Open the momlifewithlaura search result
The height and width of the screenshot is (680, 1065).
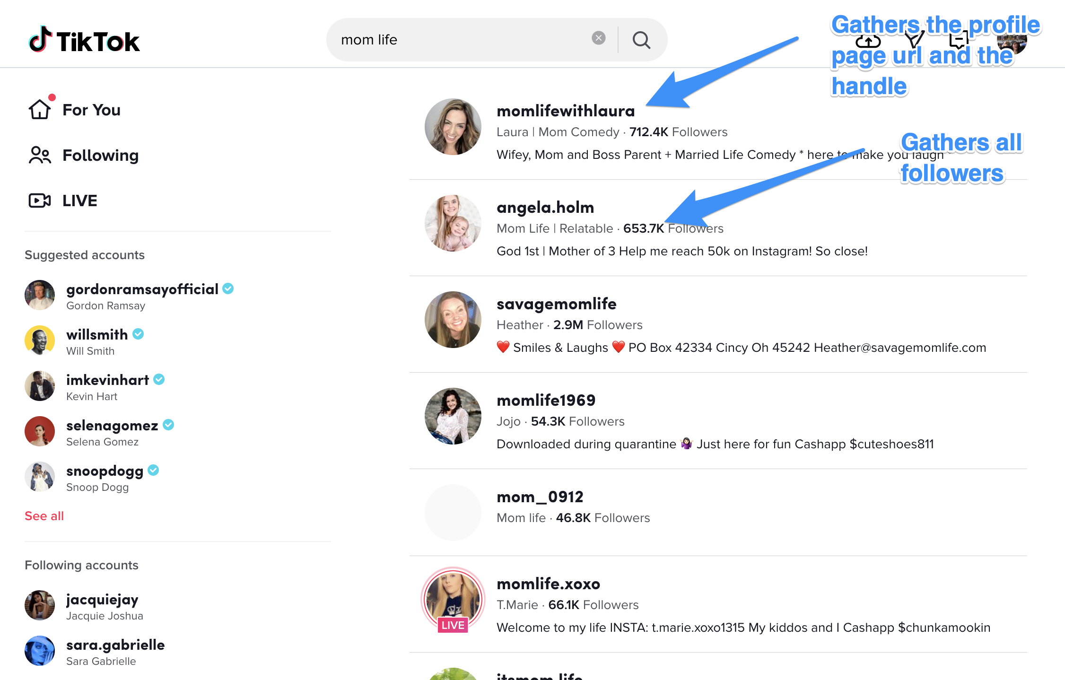pyautogui.click(x=566, y=111)
